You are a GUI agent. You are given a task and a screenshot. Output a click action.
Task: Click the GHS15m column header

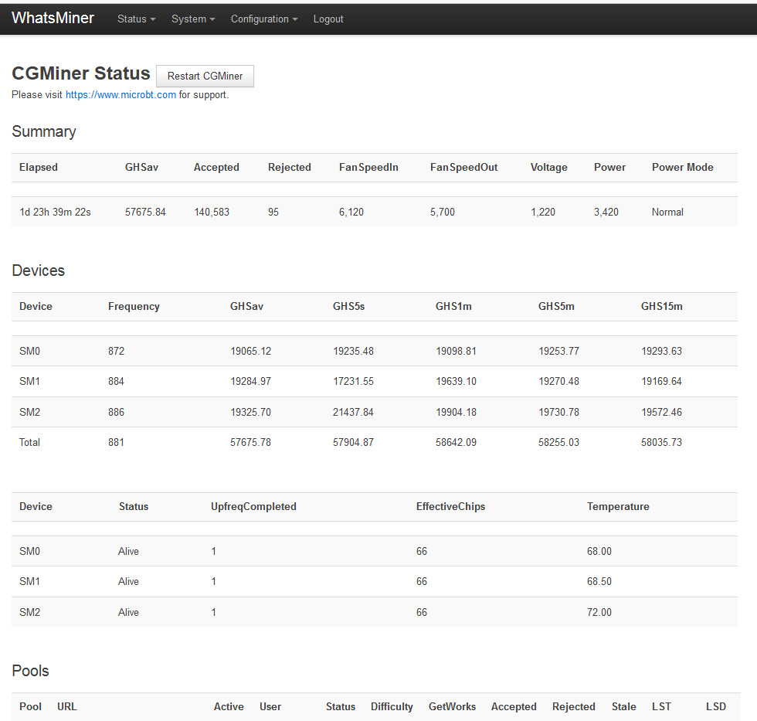[x=661, y=306]
